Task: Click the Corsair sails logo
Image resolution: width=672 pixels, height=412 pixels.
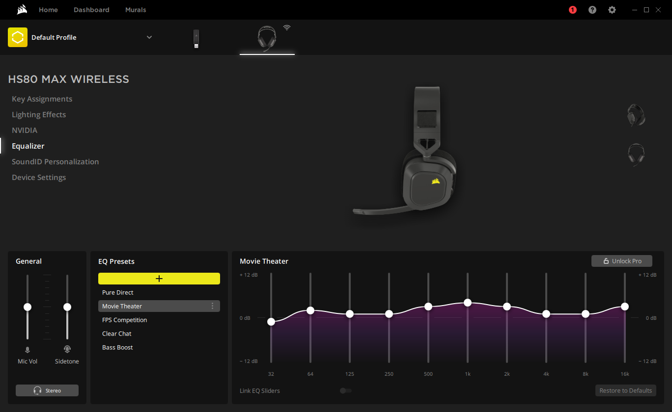Action: 21,10
